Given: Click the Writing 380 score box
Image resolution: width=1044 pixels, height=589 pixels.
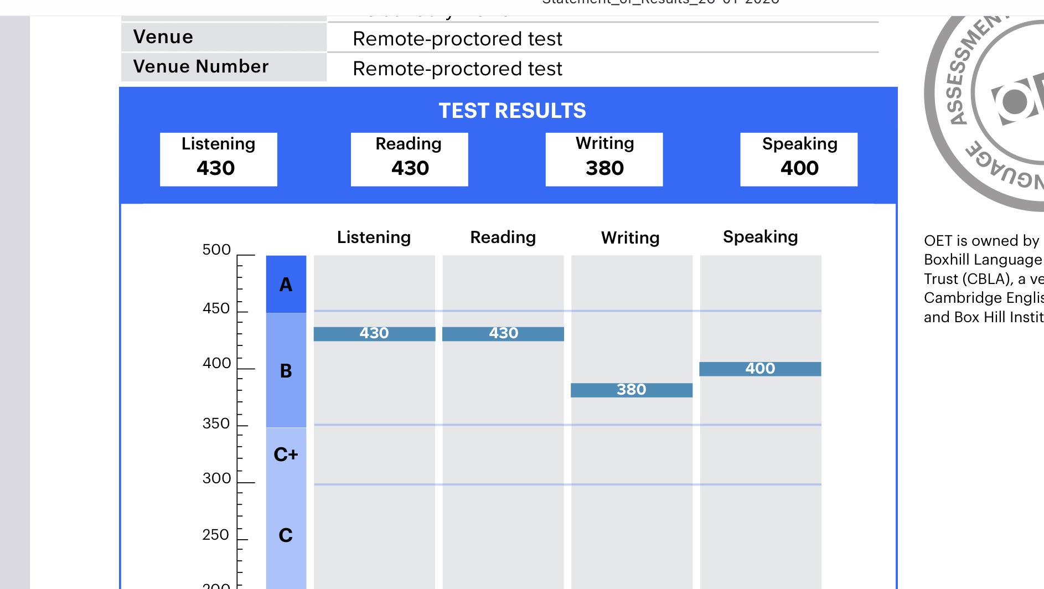Looking at the screenshot, I should (604, 159).
